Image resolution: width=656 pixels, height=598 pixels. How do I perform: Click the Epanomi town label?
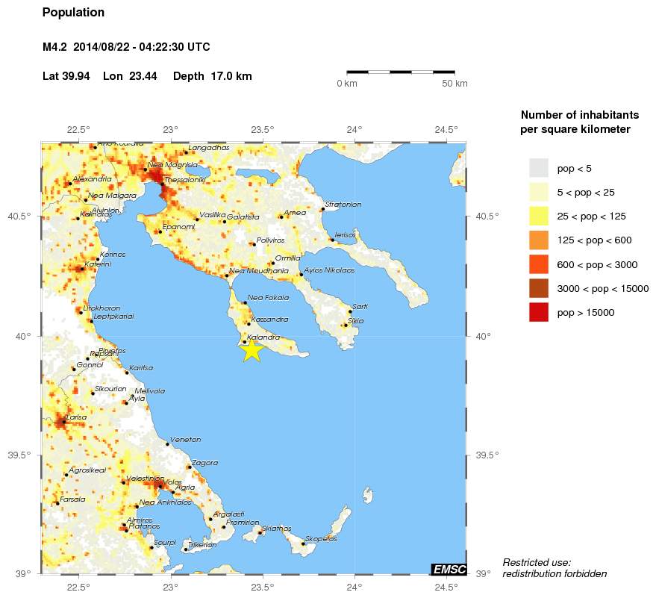click(178, 227)
